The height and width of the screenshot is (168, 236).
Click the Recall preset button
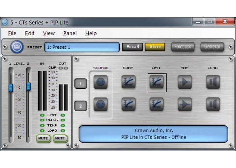(x=132, y=47)
